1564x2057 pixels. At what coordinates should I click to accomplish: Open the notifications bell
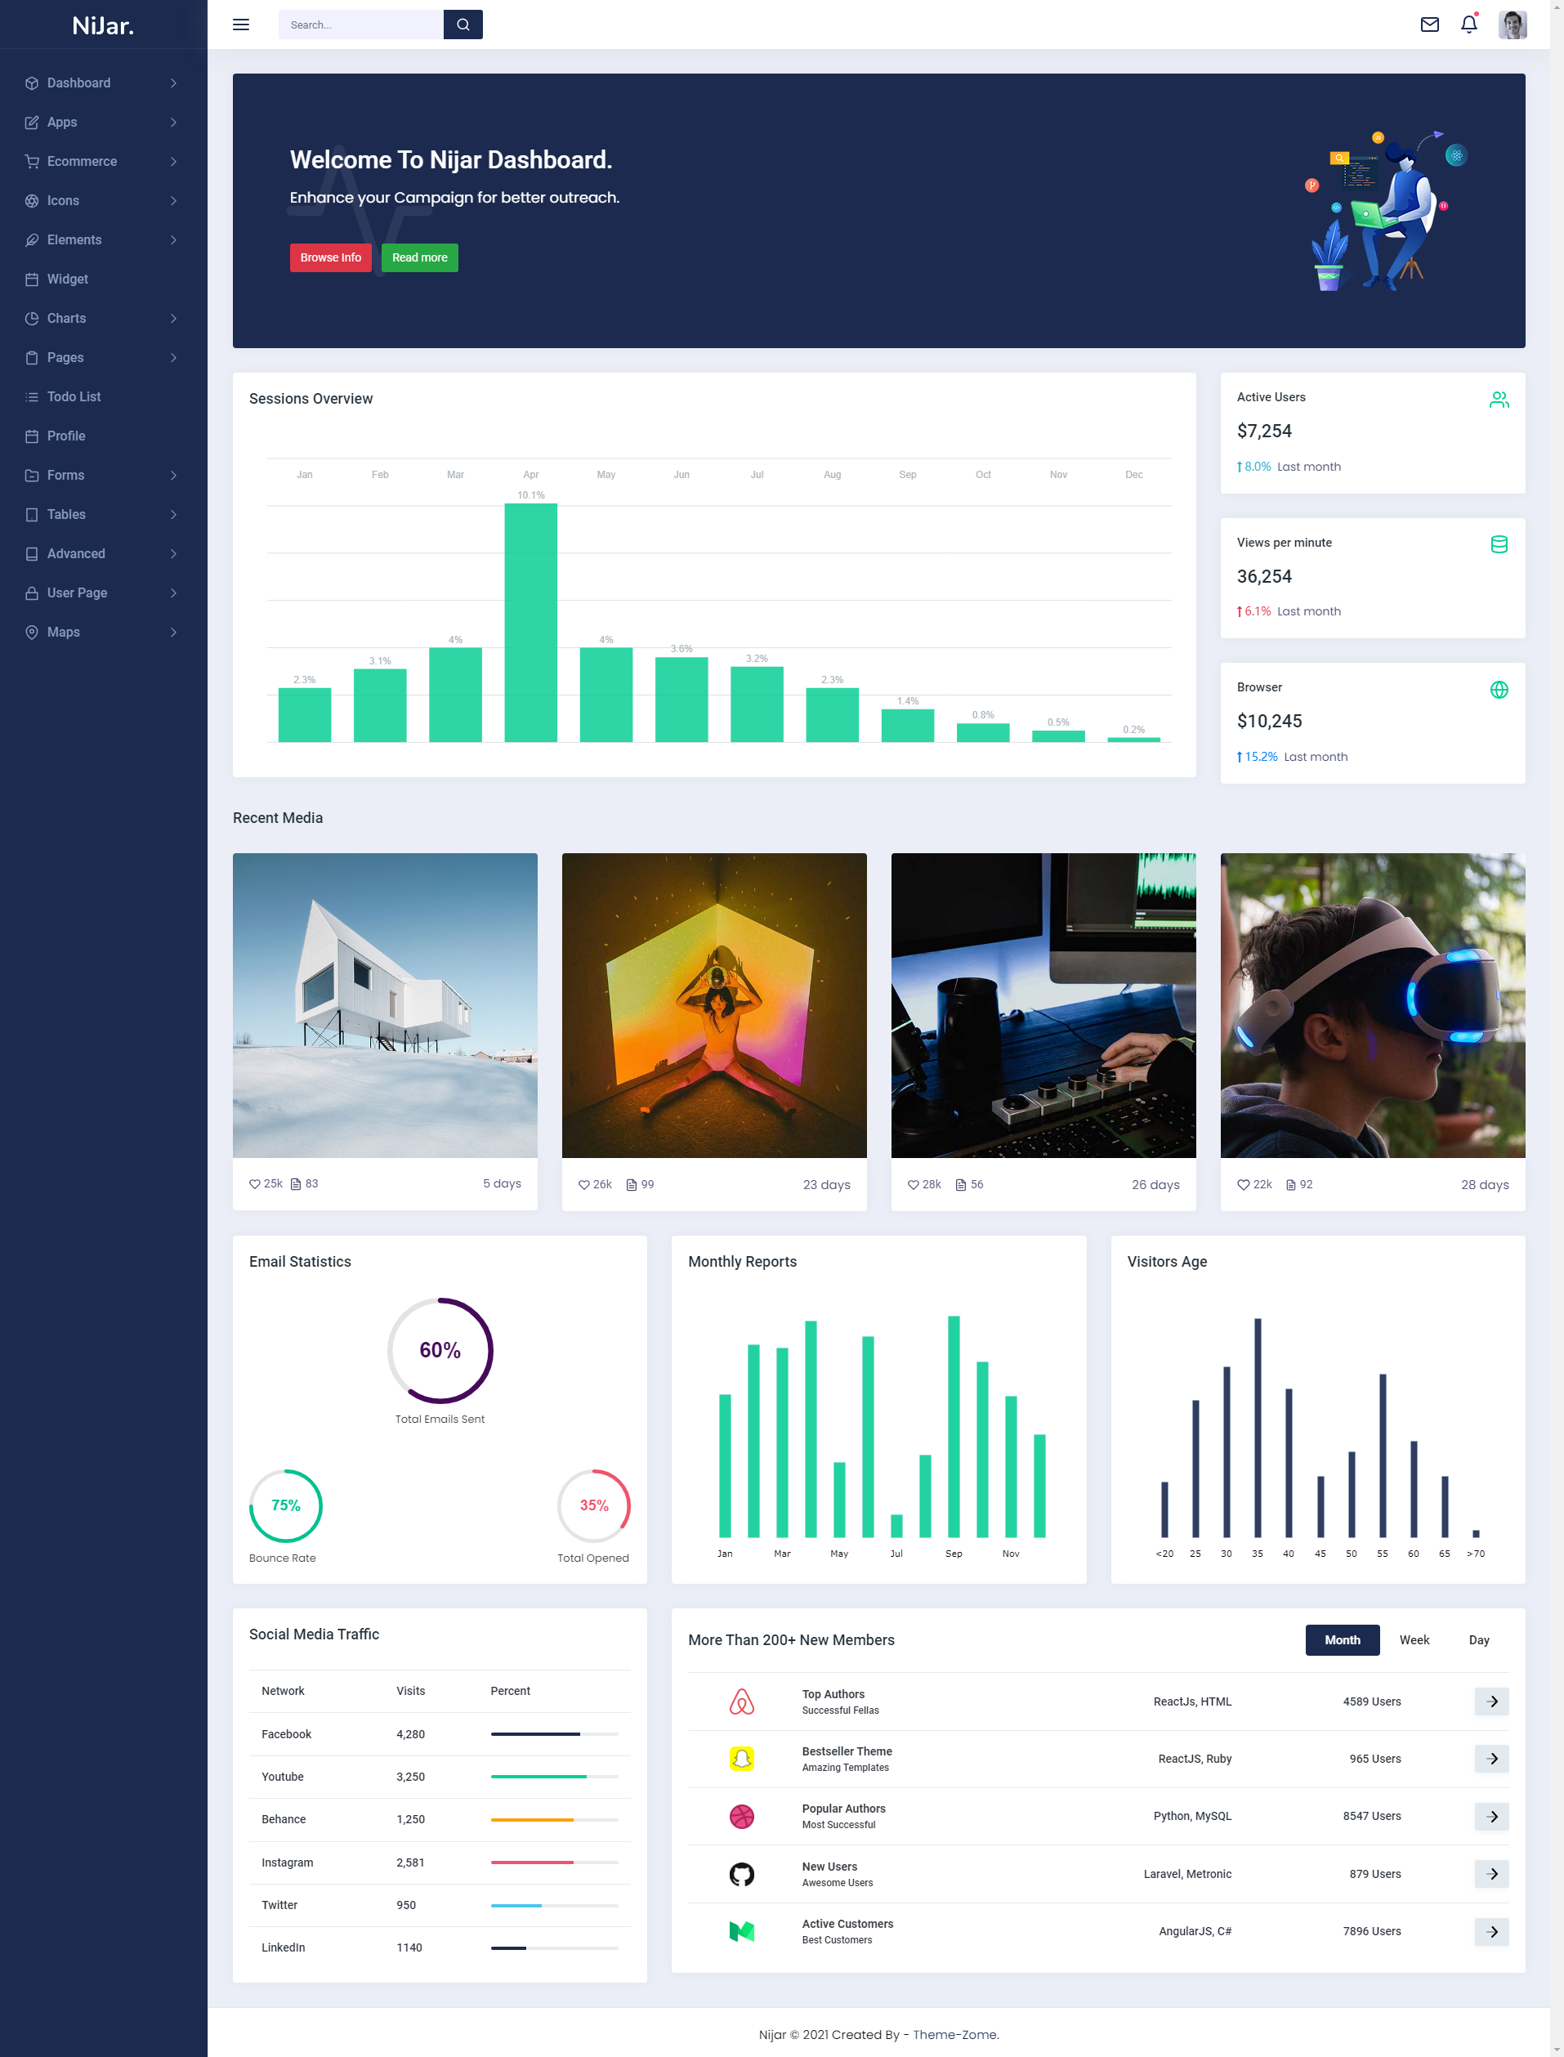click(x=1468, y=25)
